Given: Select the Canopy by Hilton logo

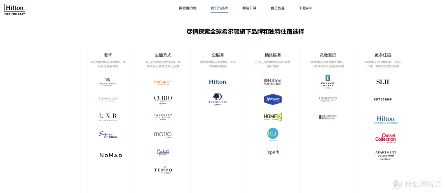Looking at the screenshot, I should pos(163,82).
